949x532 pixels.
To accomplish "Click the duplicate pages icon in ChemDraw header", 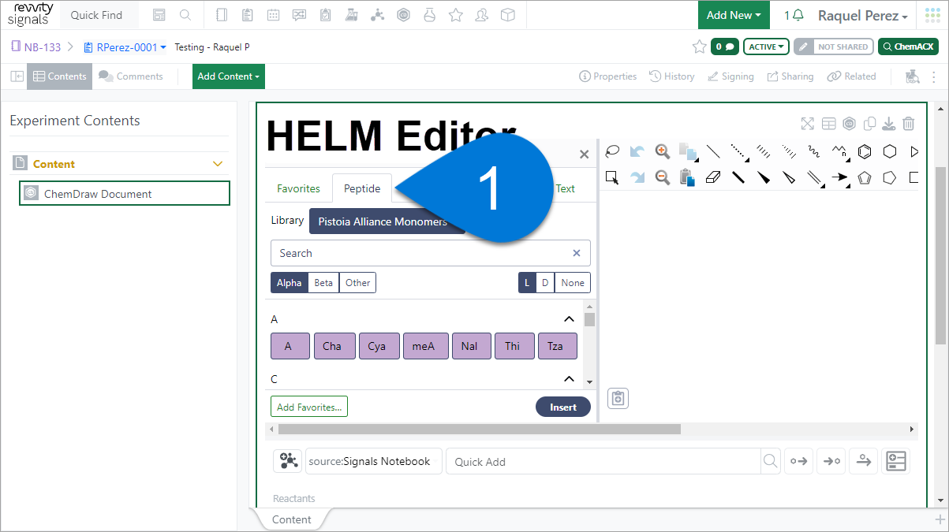I will tap(869, 124).
